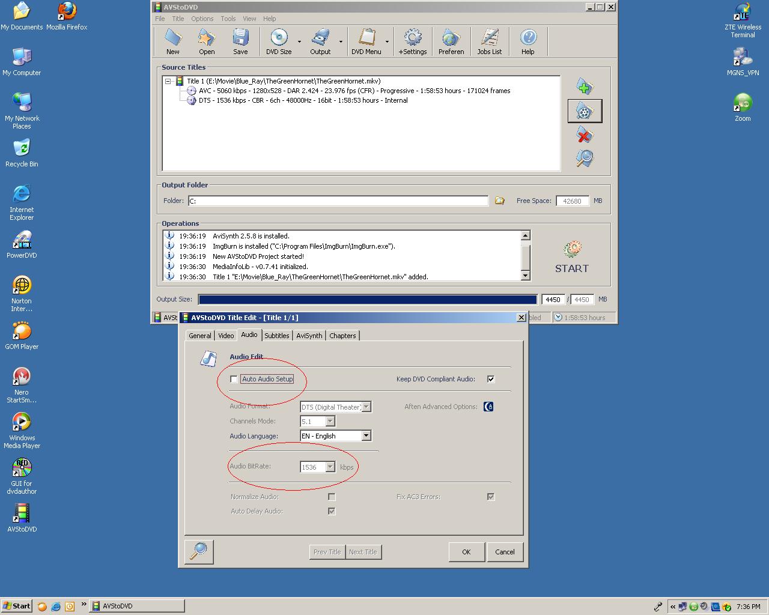Viewport: 769px width, 615px height.
Task: Click the AVStoDVD taskbar button
Action: (x=137, y=606)
